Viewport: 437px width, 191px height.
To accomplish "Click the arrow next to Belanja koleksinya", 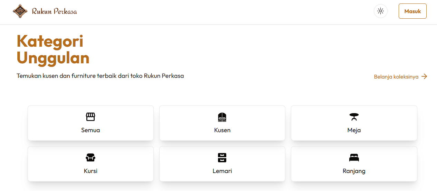I will (x=424, y=76).
